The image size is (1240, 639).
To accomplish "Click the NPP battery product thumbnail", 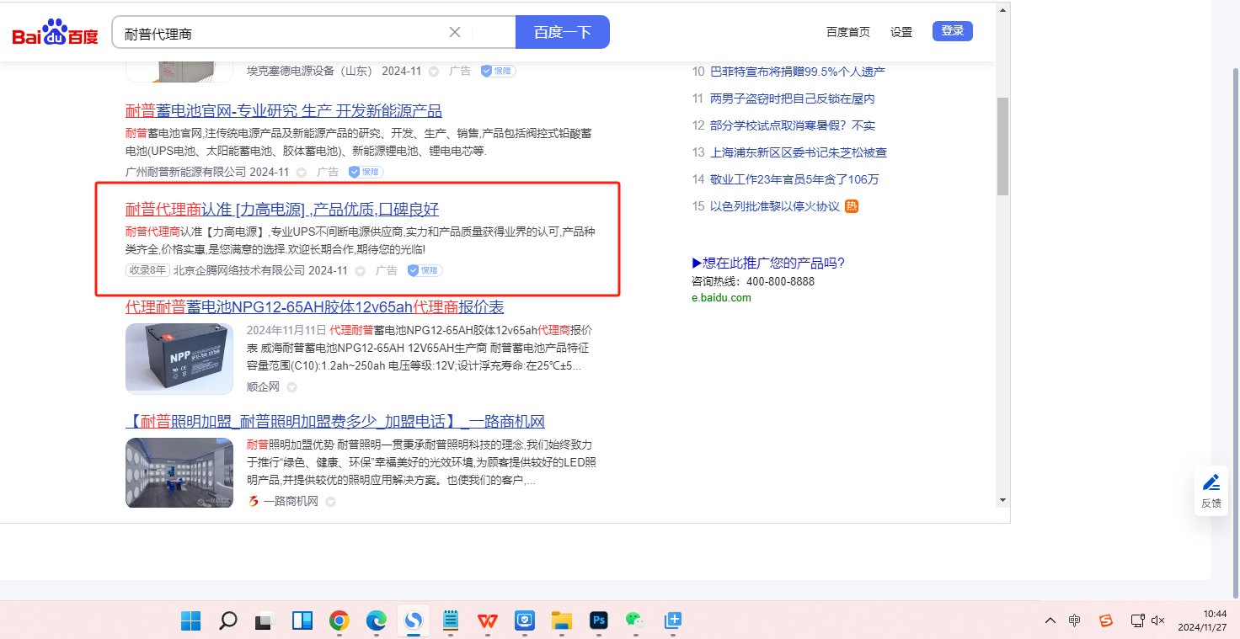I will click(179, 359).
